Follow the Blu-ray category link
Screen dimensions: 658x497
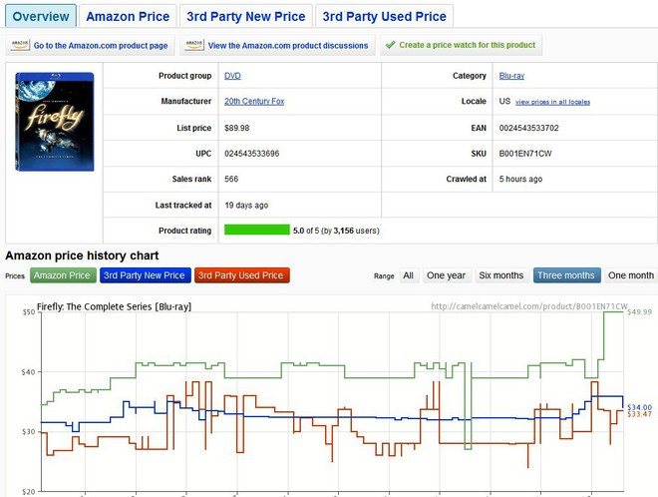click(514, 76)
